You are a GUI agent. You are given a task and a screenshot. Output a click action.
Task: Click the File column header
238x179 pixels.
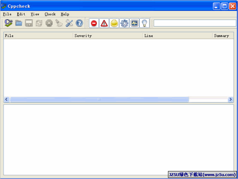pos(38,36)
